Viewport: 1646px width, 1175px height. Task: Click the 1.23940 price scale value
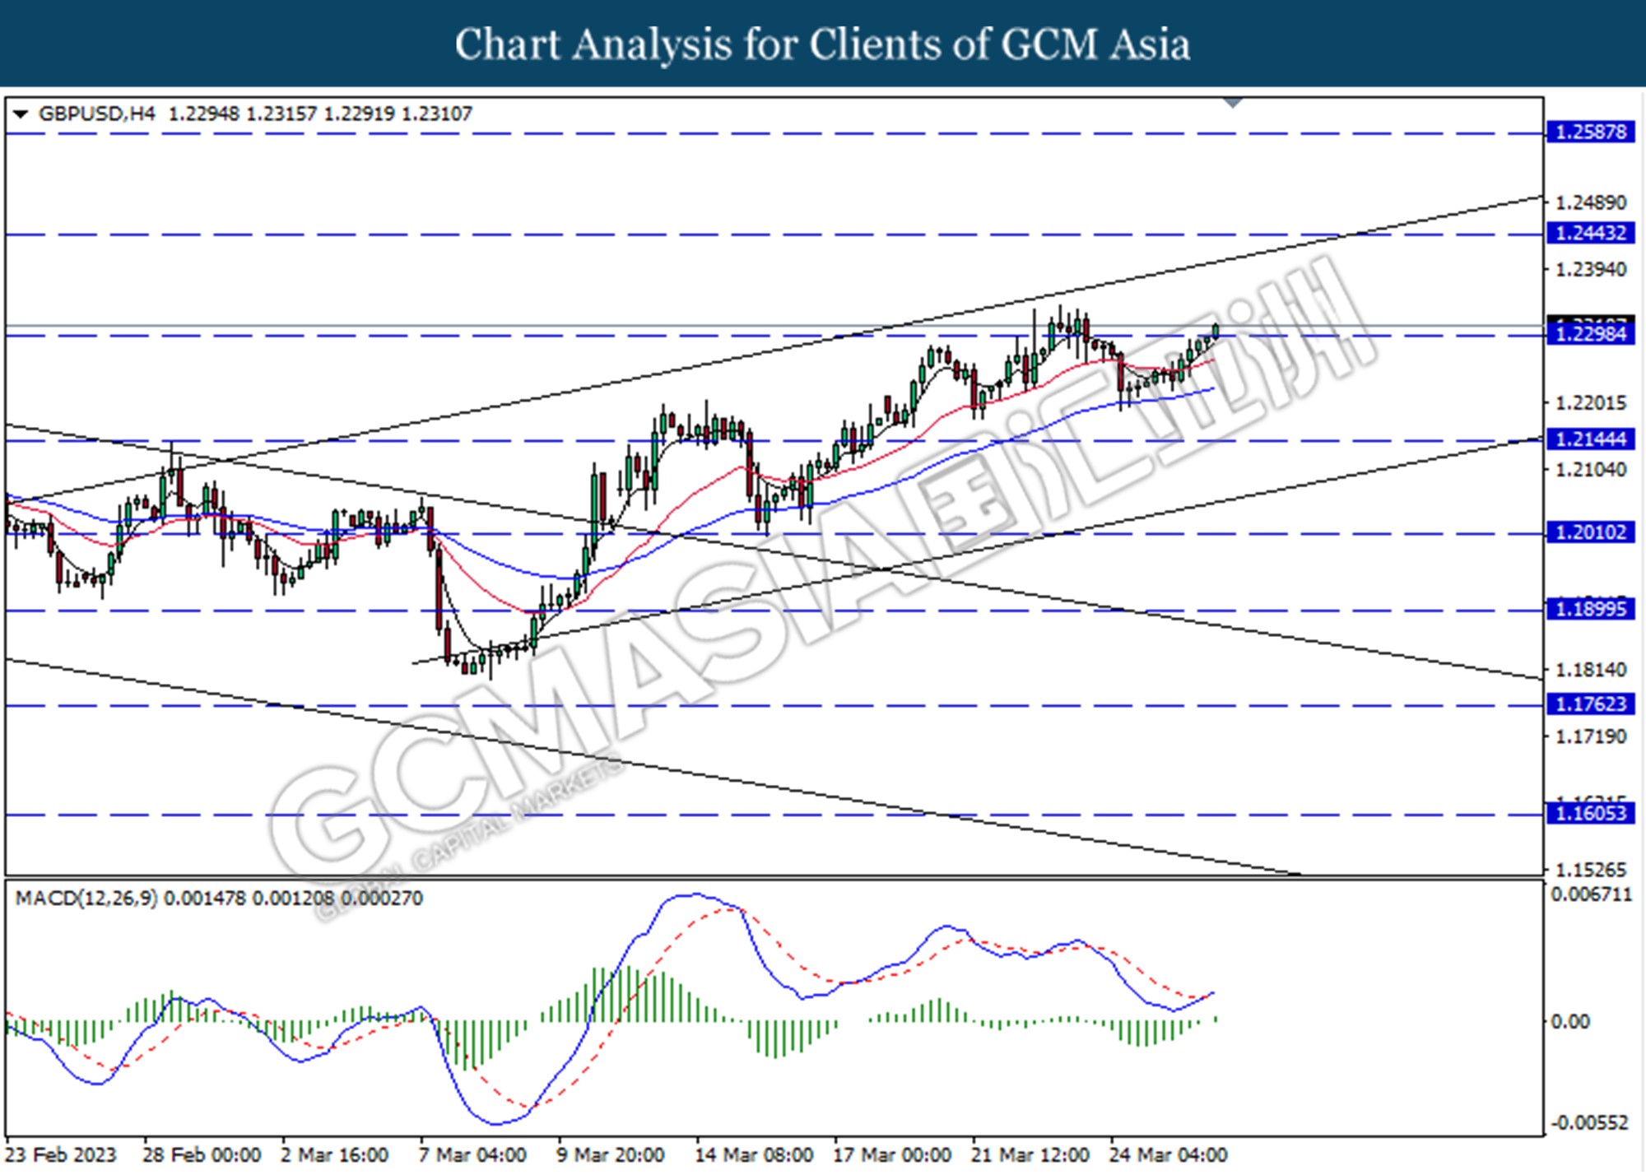(1591, 270)
